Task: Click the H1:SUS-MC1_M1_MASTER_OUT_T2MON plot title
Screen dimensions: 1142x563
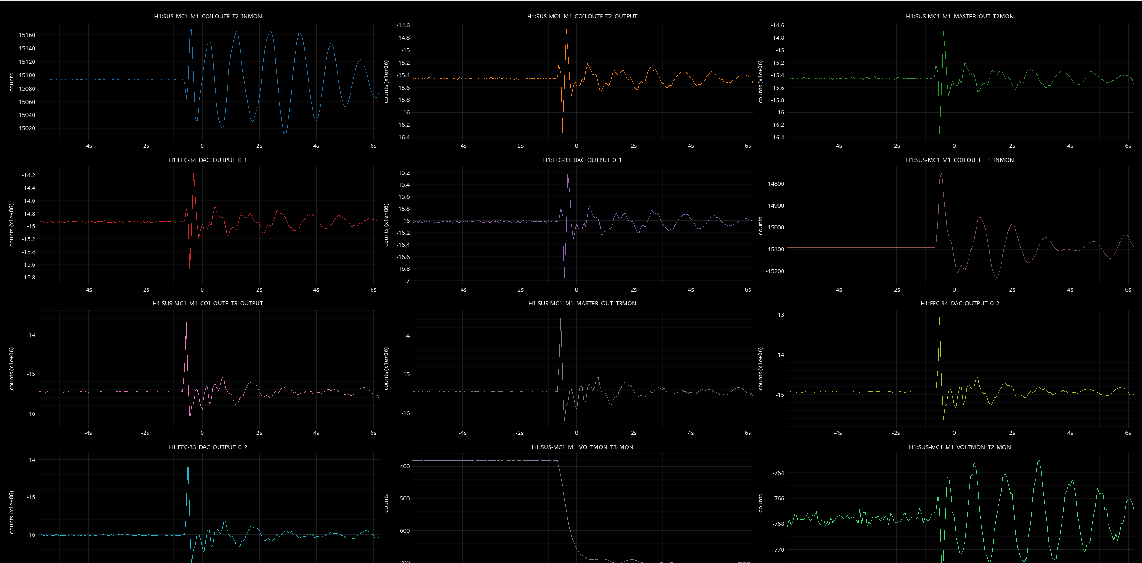Action: (x=960, y=17)
